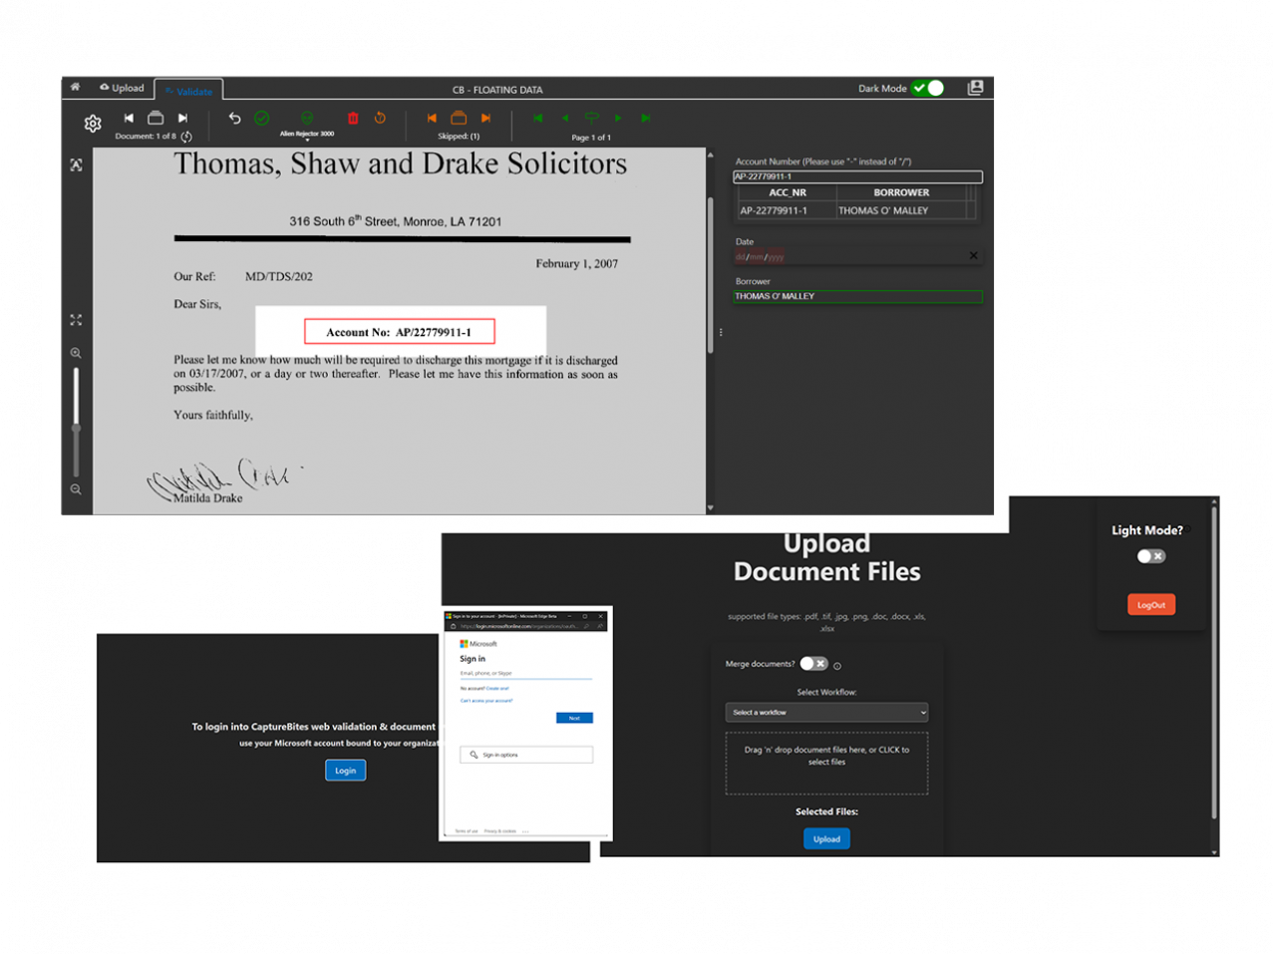Switch to the Validate tab
1273x954 pixels.
point(189,91)
